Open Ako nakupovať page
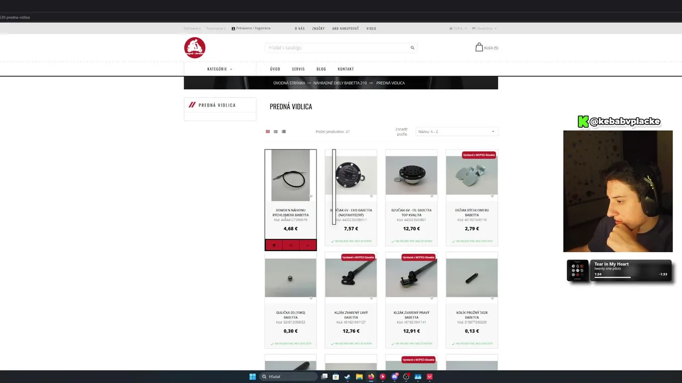This screenshot has width=682, height=383. click(345, 28)
